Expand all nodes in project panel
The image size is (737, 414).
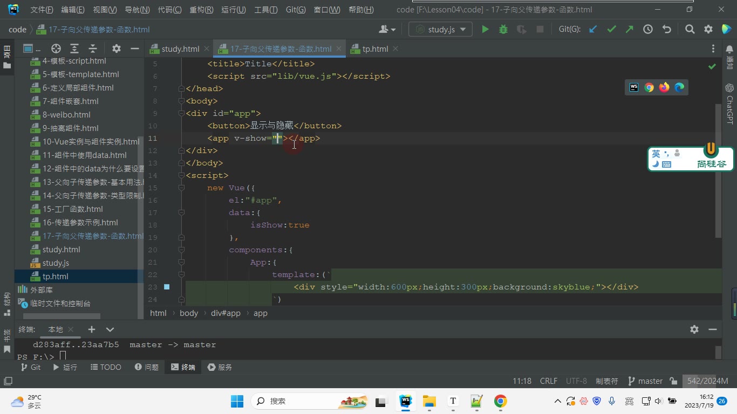[74, 49]
